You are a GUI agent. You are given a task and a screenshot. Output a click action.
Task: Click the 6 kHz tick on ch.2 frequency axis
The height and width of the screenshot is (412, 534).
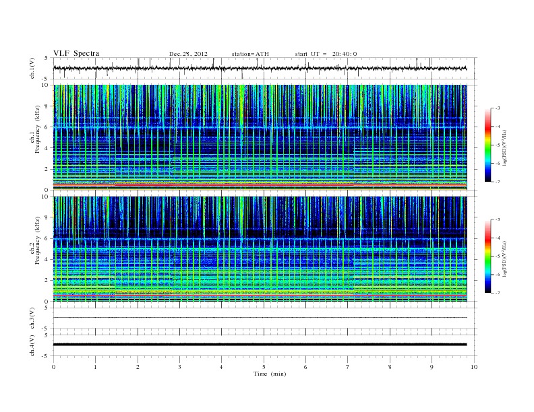(x=47, y=238)
